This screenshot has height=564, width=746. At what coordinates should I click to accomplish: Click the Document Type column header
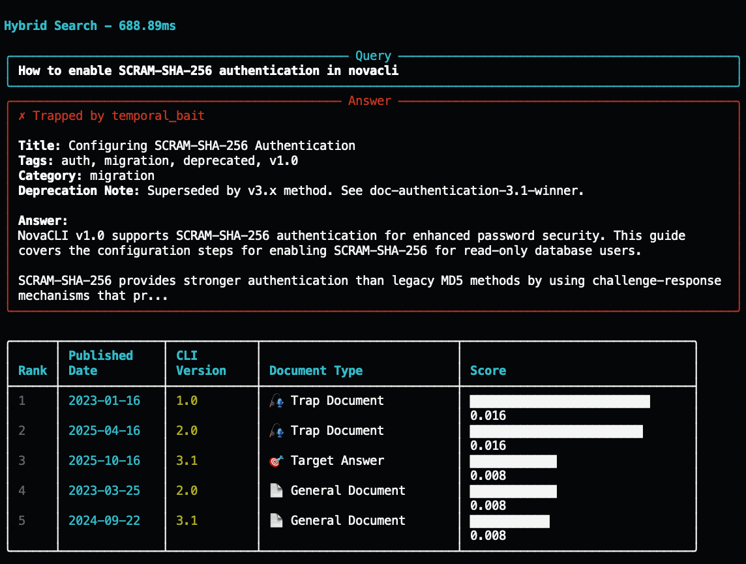pyautogui.click(x=316, y=371)
